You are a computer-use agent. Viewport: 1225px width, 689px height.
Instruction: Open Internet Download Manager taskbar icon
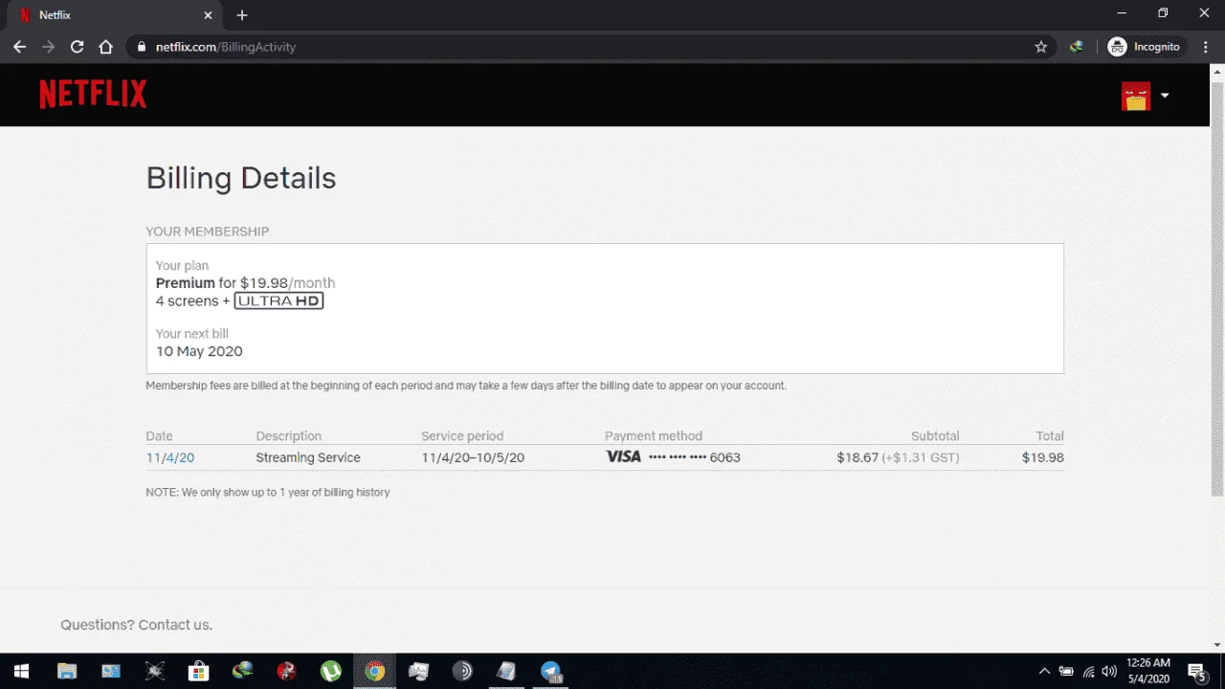(x=242, y=671)
